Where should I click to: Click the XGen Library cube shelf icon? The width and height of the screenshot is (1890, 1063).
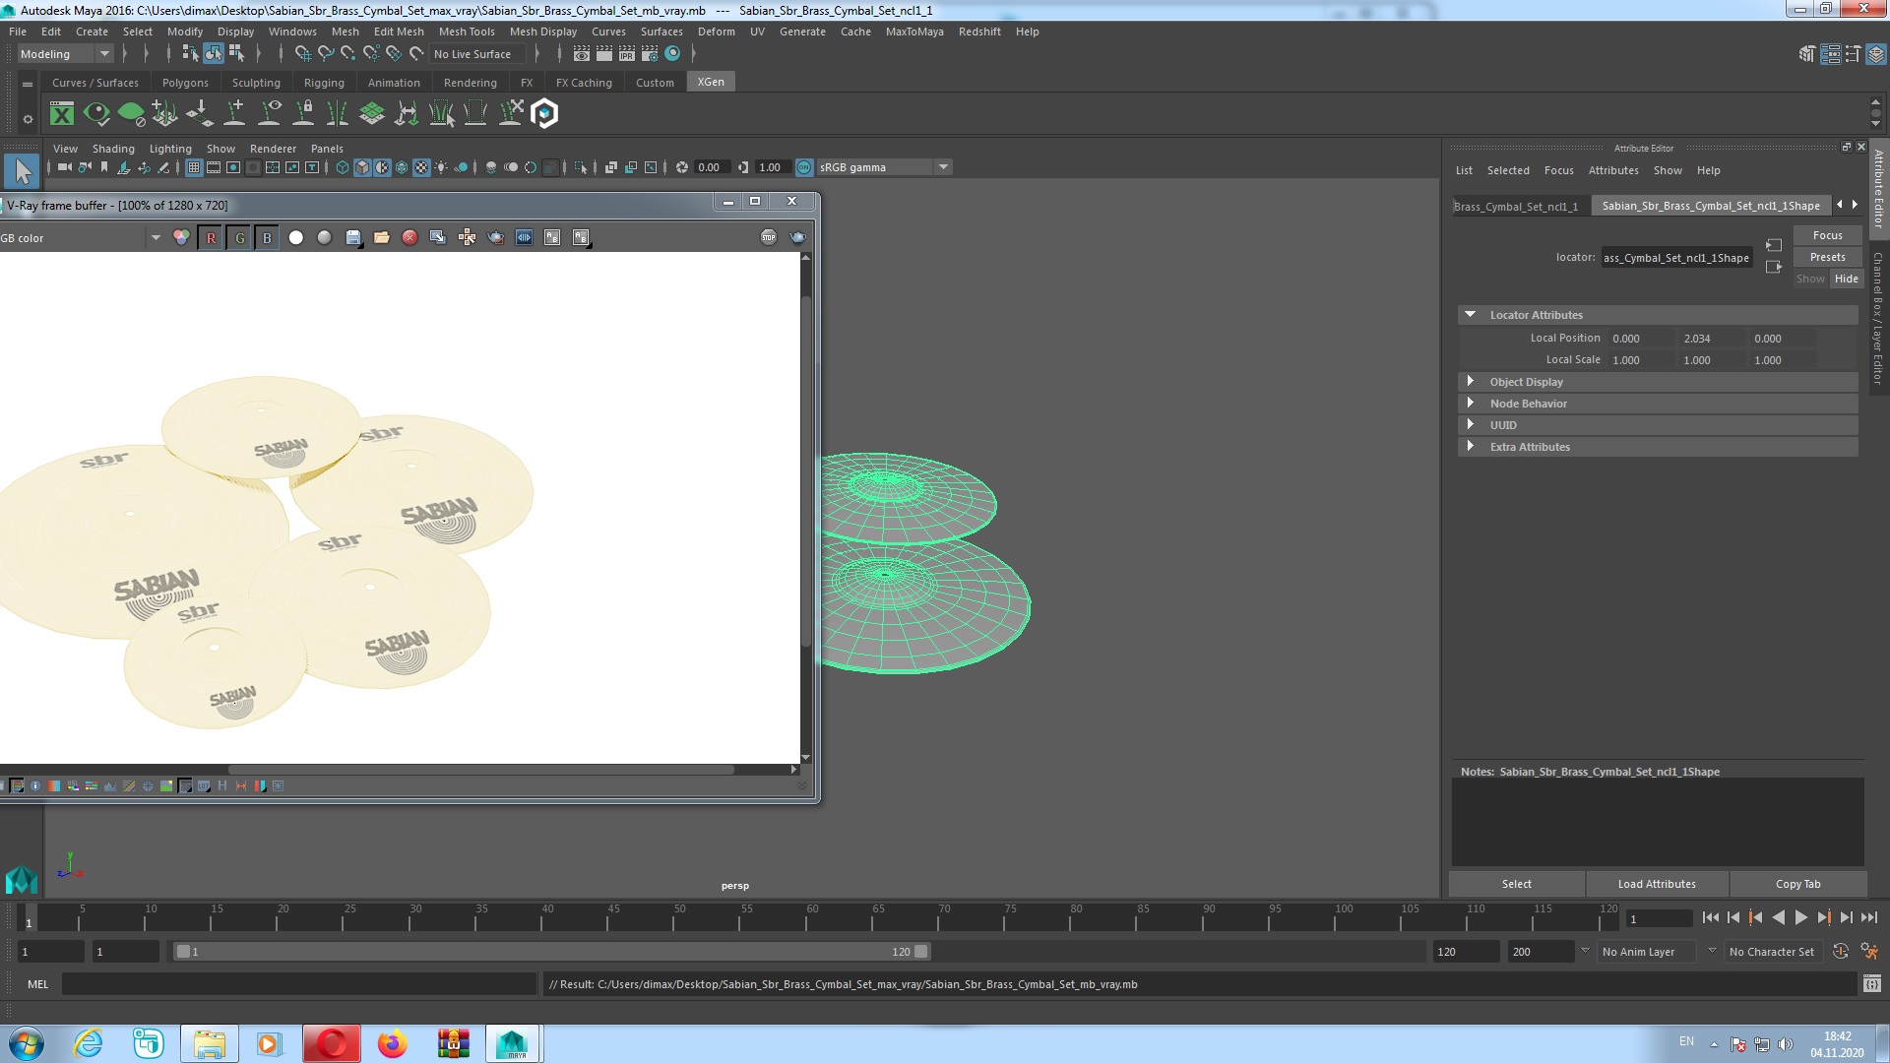pyautogui.click(x=544, y=114)
